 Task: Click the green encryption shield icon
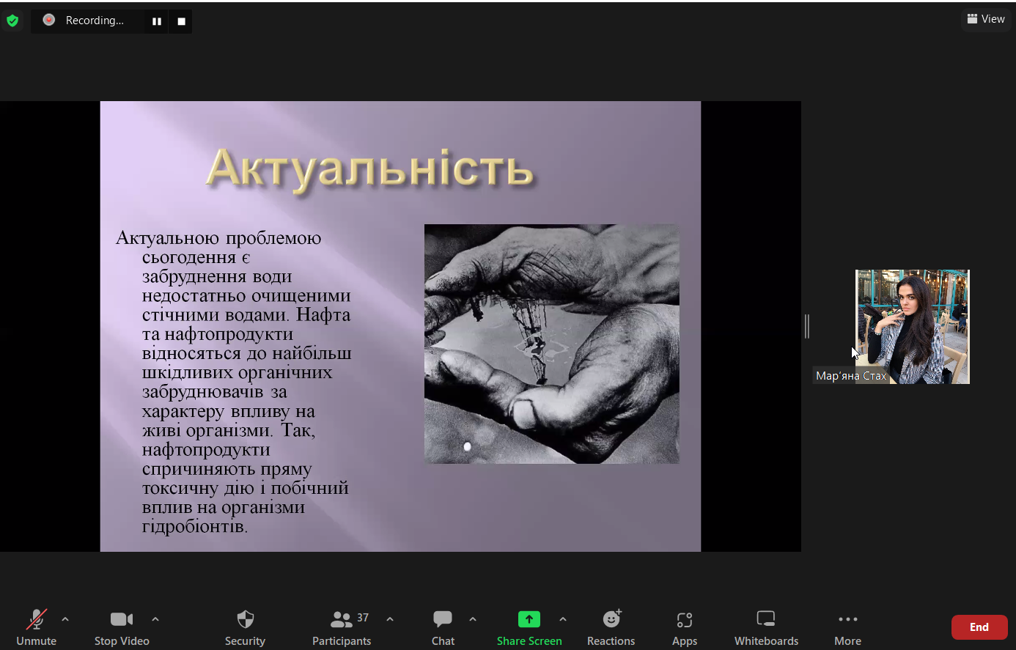coord(12,21)
